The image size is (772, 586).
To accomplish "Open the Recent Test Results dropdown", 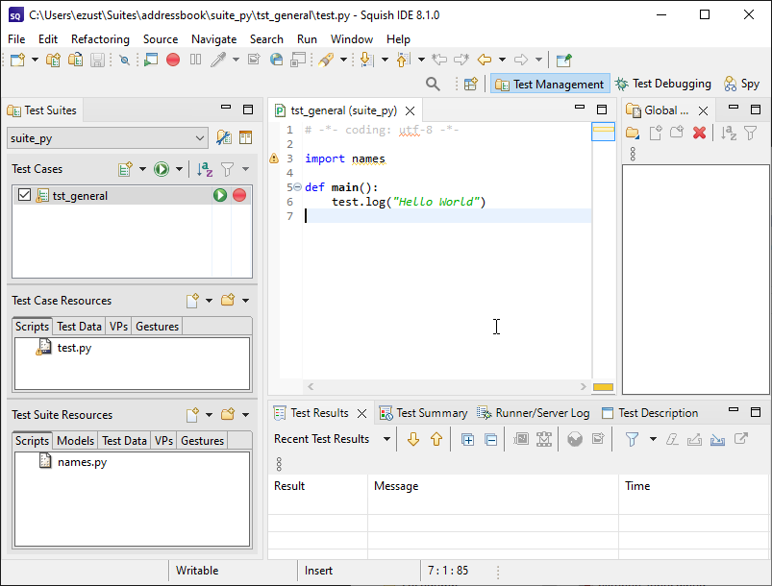I will (387, 439).
